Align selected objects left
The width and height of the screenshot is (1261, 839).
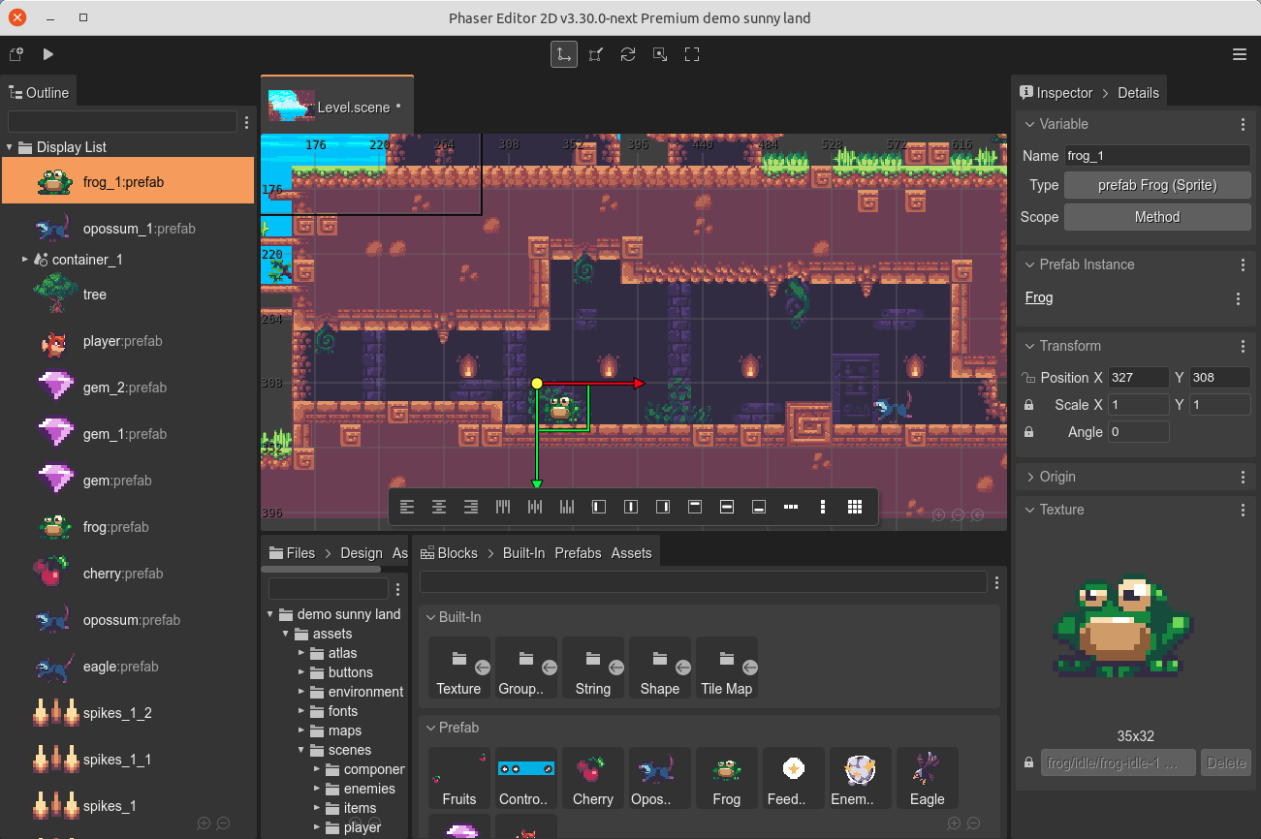coord(407,507)
